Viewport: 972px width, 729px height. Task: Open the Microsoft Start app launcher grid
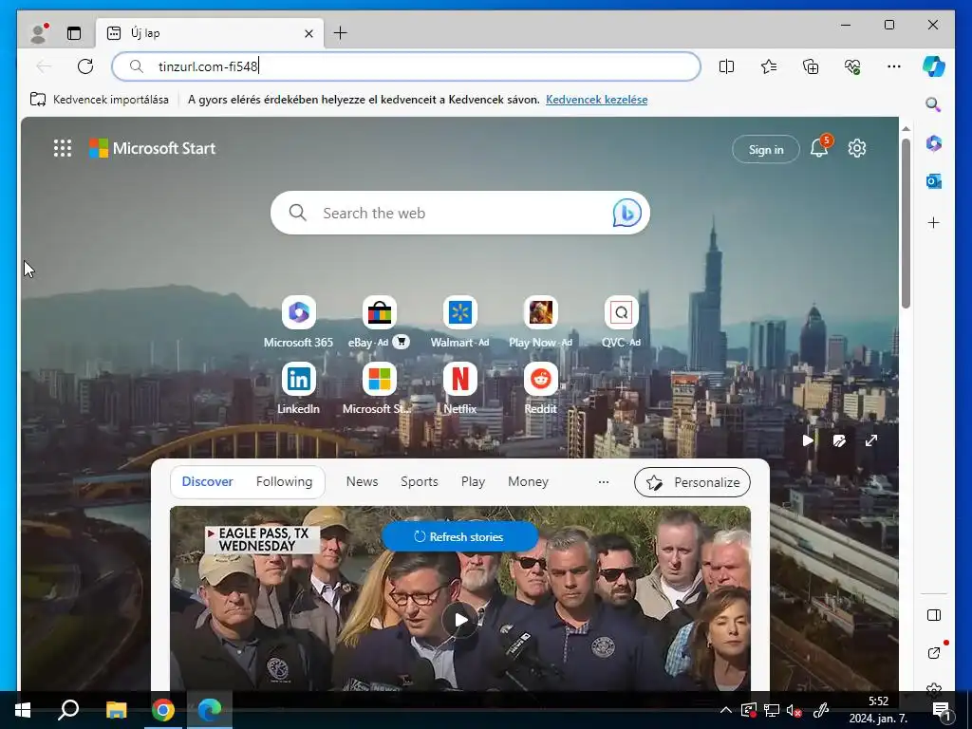coord(63,148)
